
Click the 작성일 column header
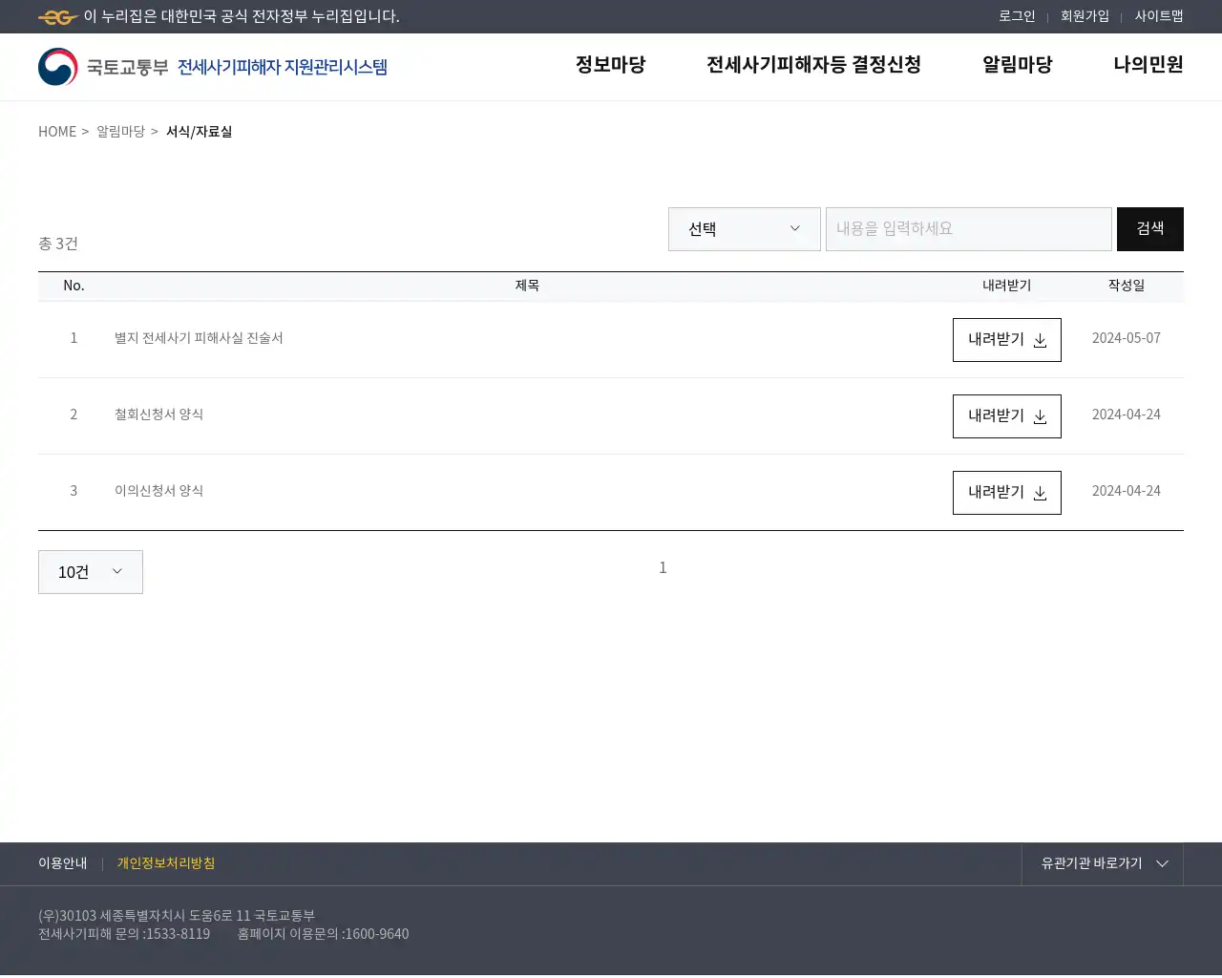[1127, 286]
